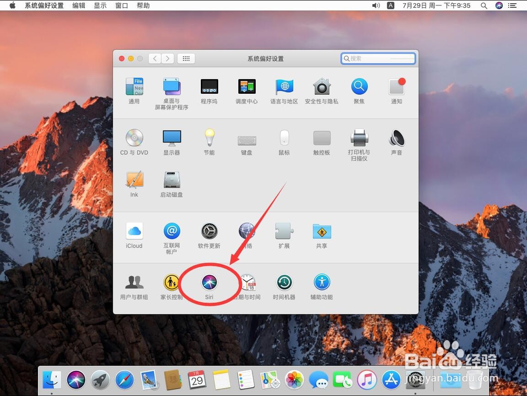
Task: Open 互联网帐户 Internet Accounts pane
Action: click(171, 238)
